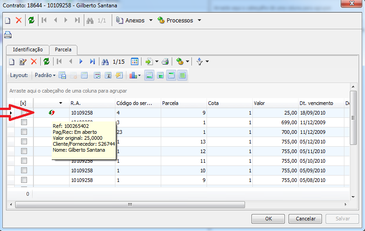This screenshot has width=365, height=231.
Task: Open Anexos paperclip button
Action: point(131,21)
